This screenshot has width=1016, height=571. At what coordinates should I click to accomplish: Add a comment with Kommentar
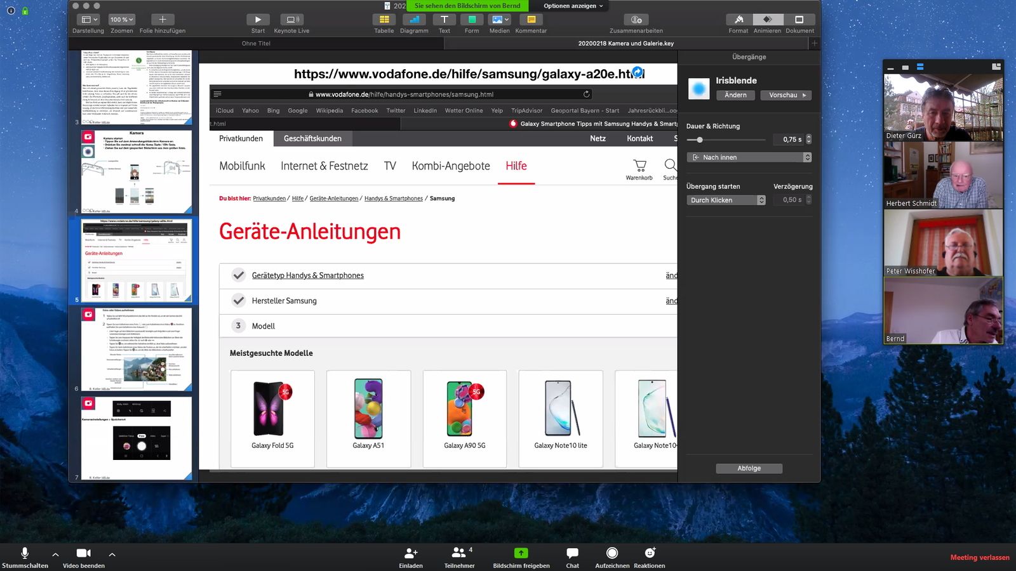pos(531,20)
